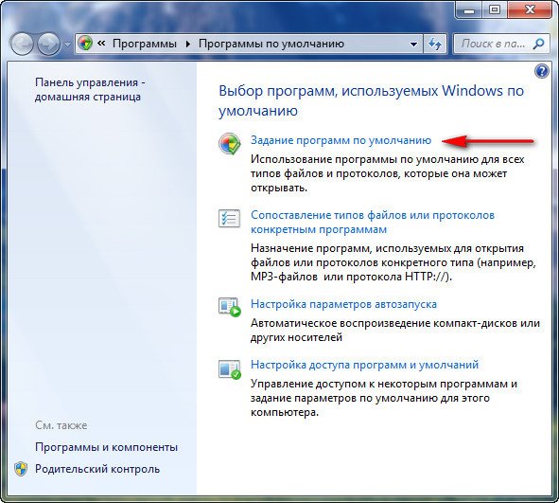
Task: Open recent pages dropdown next to navigation arrows
Action: [67, 45]
